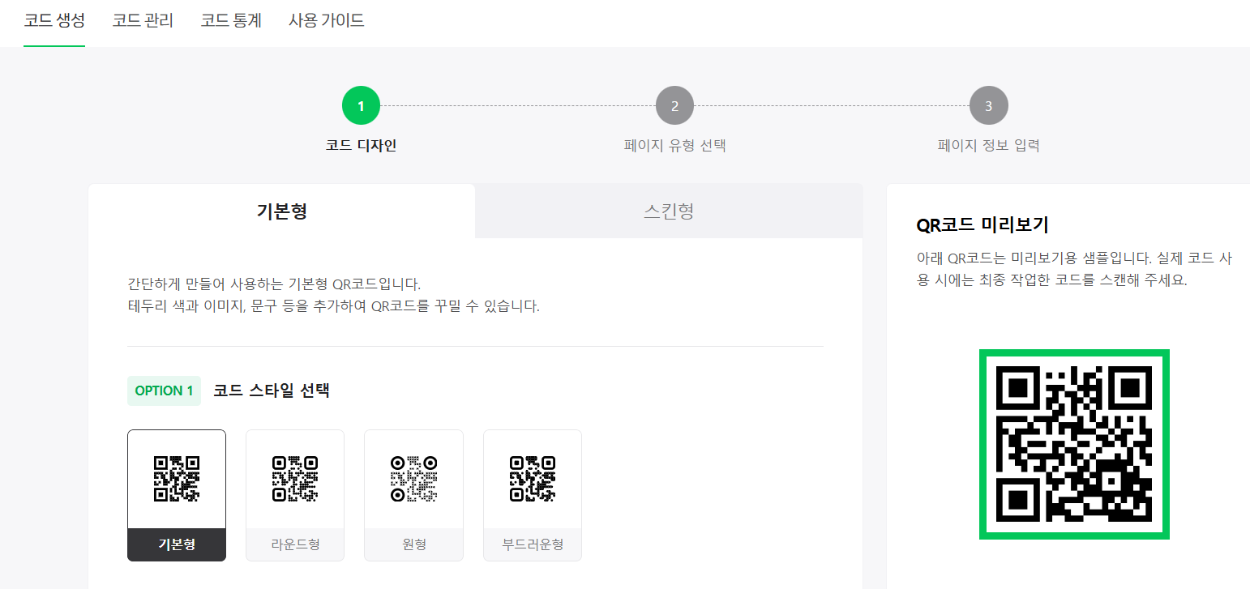Select the 기본형 code style option
This screenshot has width=1250, height=589.
(x=176, y=495)
